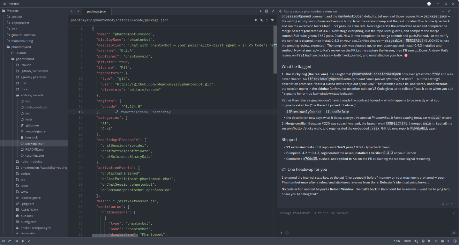Open the application hamburger menu
459x245 pixels.
pos(4,4)
